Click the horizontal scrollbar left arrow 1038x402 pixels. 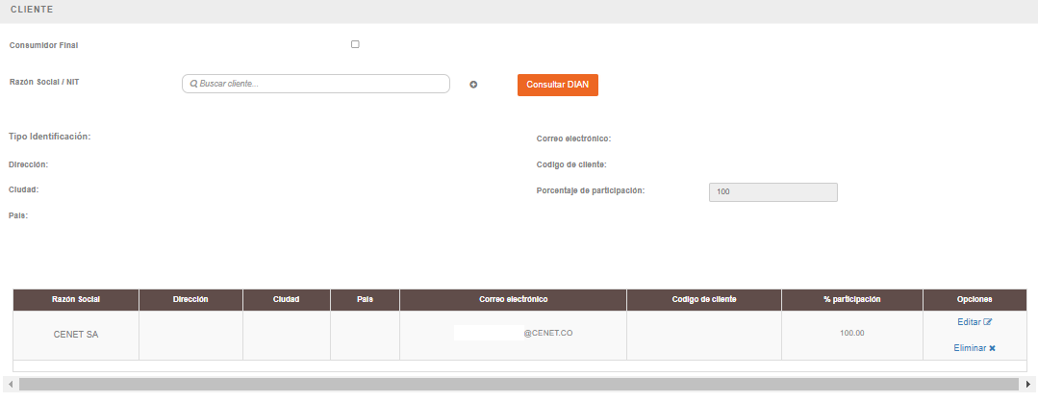(10, 384)
